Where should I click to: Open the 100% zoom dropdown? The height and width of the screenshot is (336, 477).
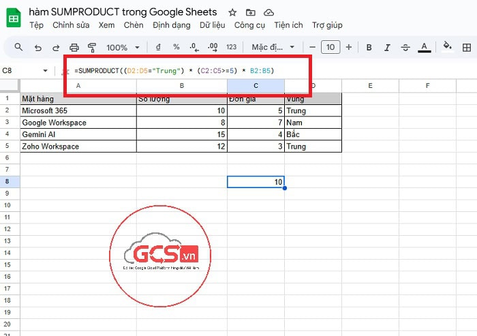(123, 48)
